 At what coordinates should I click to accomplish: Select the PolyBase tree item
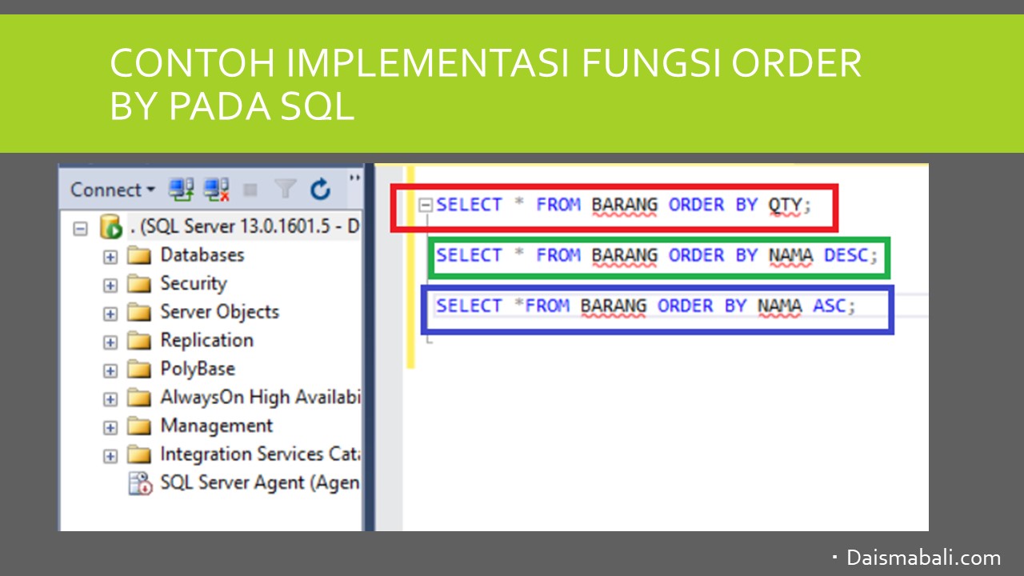tap(197, 369)
